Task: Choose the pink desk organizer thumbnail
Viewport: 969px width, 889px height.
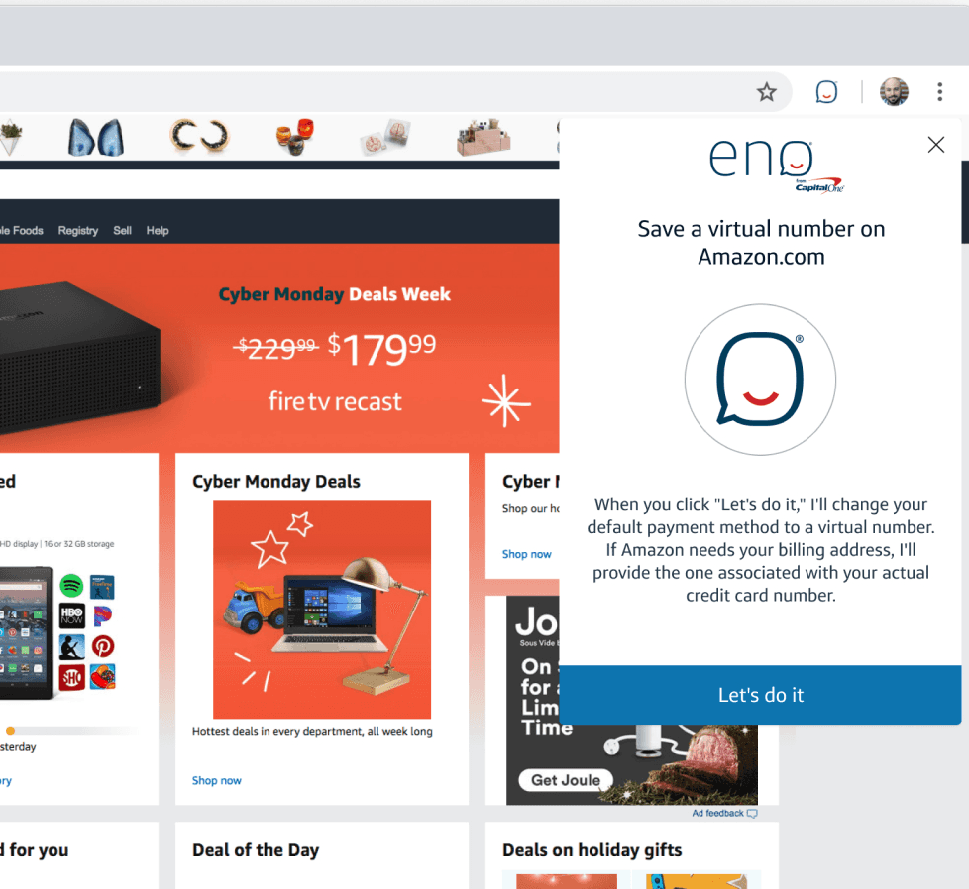Action: pyautogui.click(x=484, y=137)
